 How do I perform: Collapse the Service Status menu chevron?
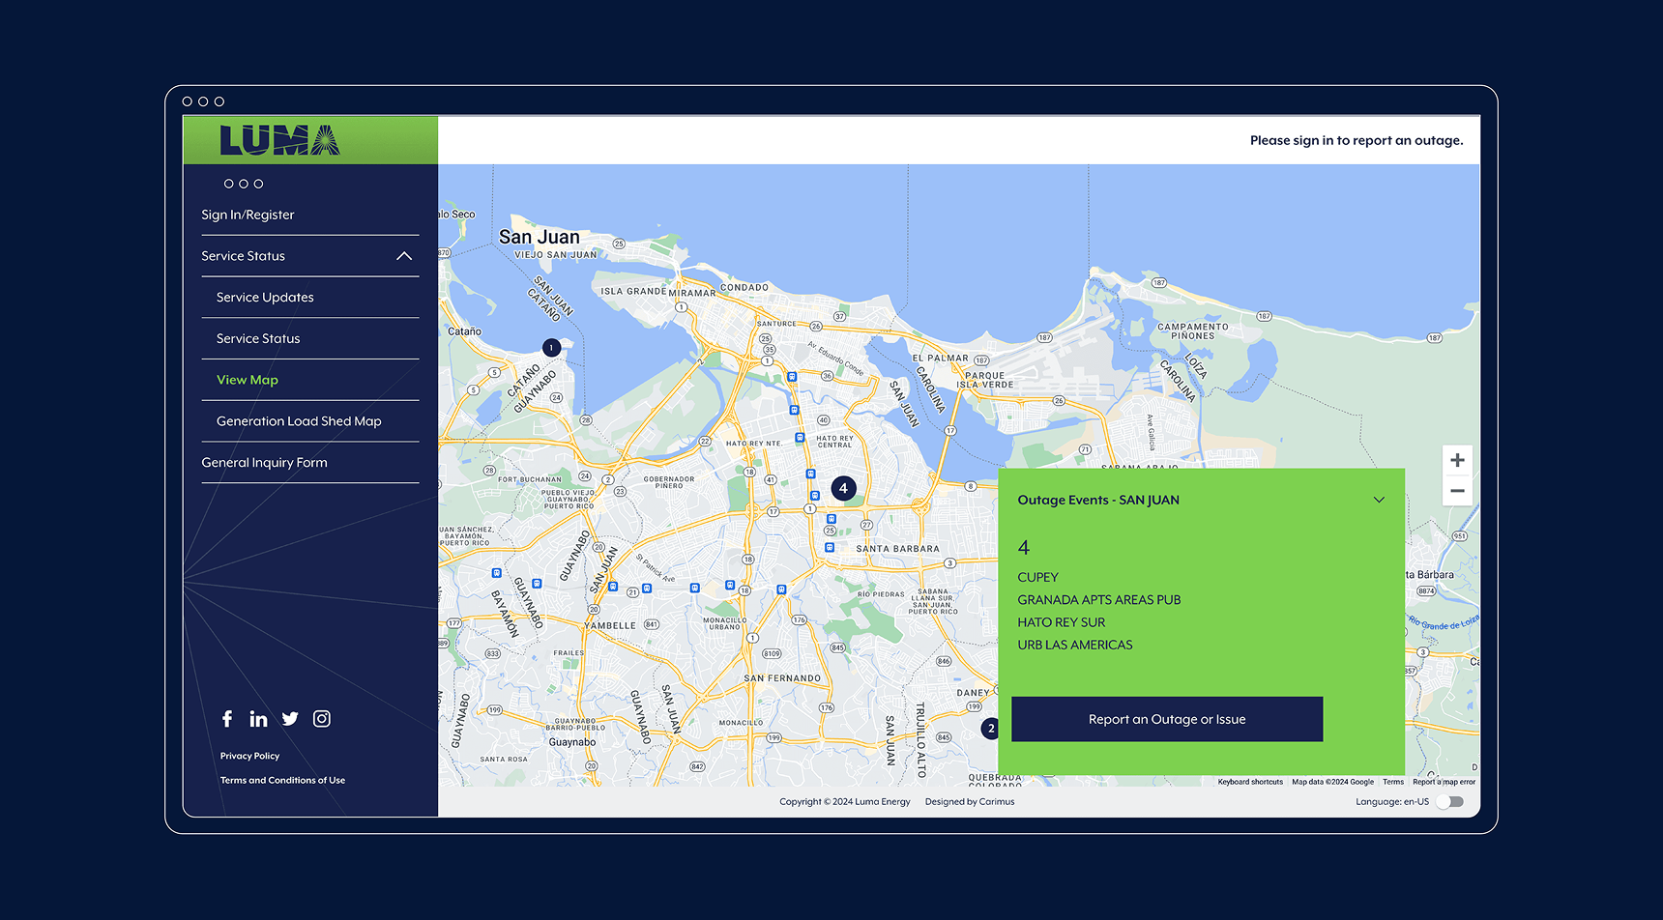[x=404, y=256]
